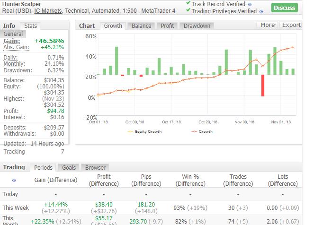
Task: Open the More dropdown above the chart
Action: [268, 26]
